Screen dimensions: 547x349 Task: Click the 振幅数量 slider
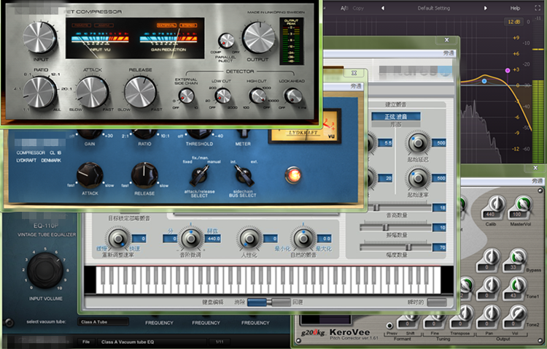[x=395, y=227]
